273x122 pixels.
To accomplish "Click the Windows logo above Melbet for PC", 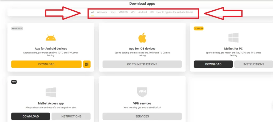I will pyautogui.click(x=233, y=38).
